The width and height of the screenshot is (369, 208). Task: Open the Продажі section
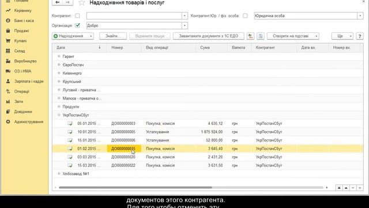[x=21, y=31]
